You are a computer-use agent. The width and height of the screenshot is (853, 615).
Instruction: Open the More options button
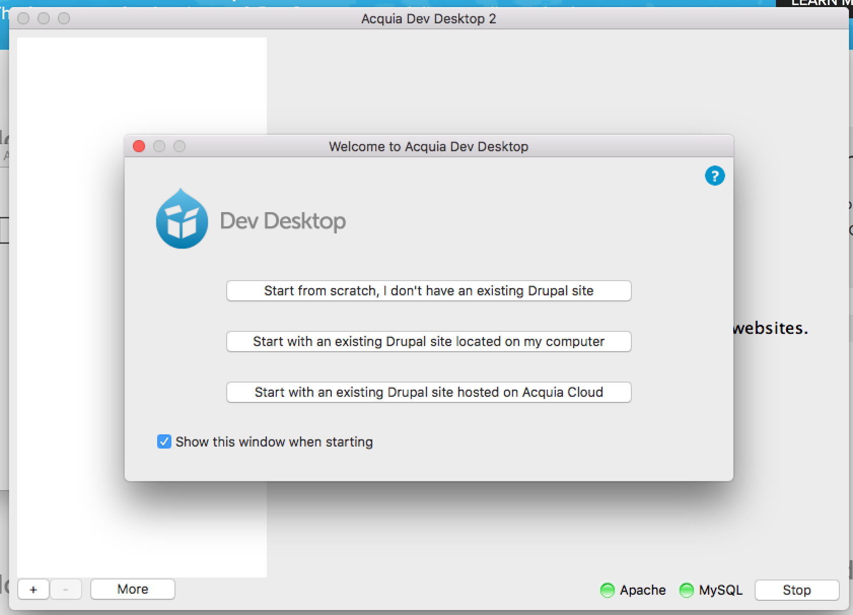coord(133,589)
